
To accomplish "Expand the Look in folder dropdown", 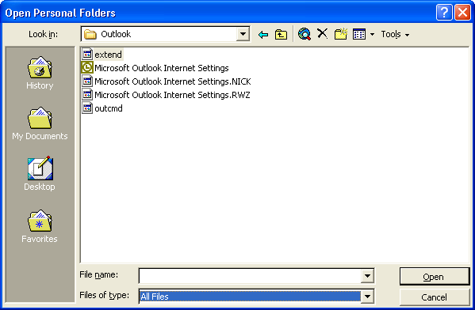I will click(x=243, y=34).
